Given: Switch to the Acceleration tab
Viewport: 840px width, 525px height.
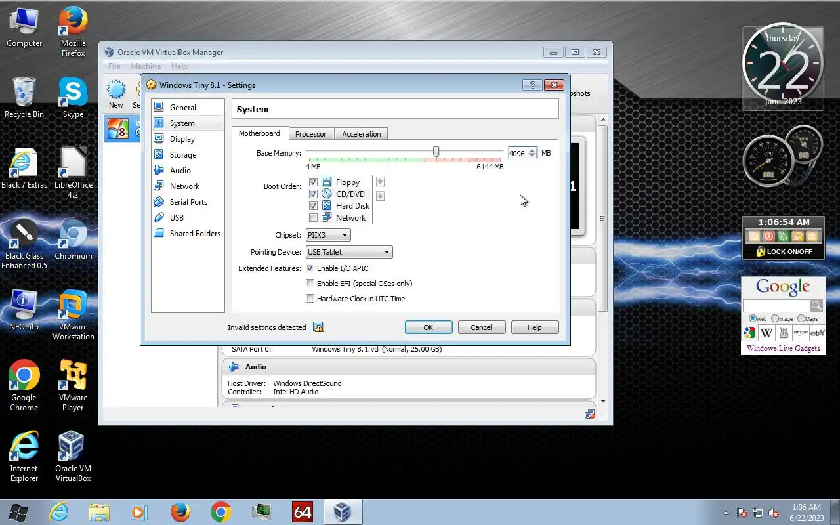Looking at the screenshot, I should click(x=361, y=134).
